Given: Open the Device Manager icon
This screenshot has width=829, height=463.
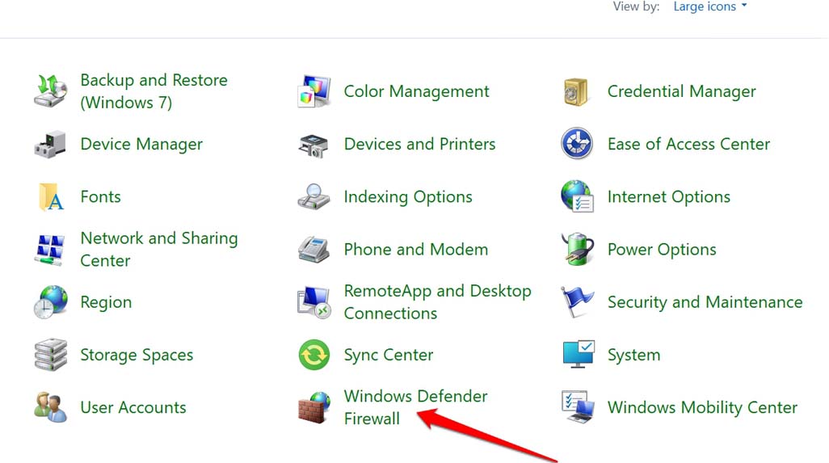Looking at the screenshot, I should coord(50,145).
